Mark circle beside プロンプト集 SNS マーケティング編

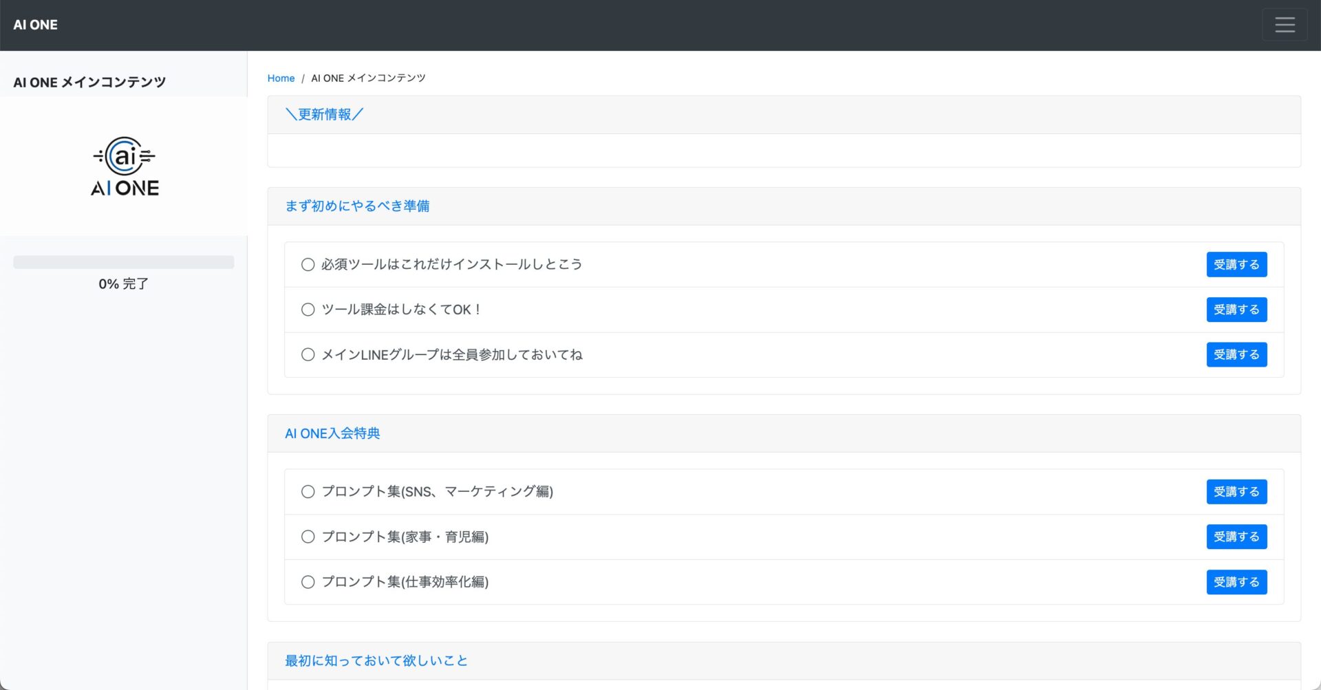(308, 492)
